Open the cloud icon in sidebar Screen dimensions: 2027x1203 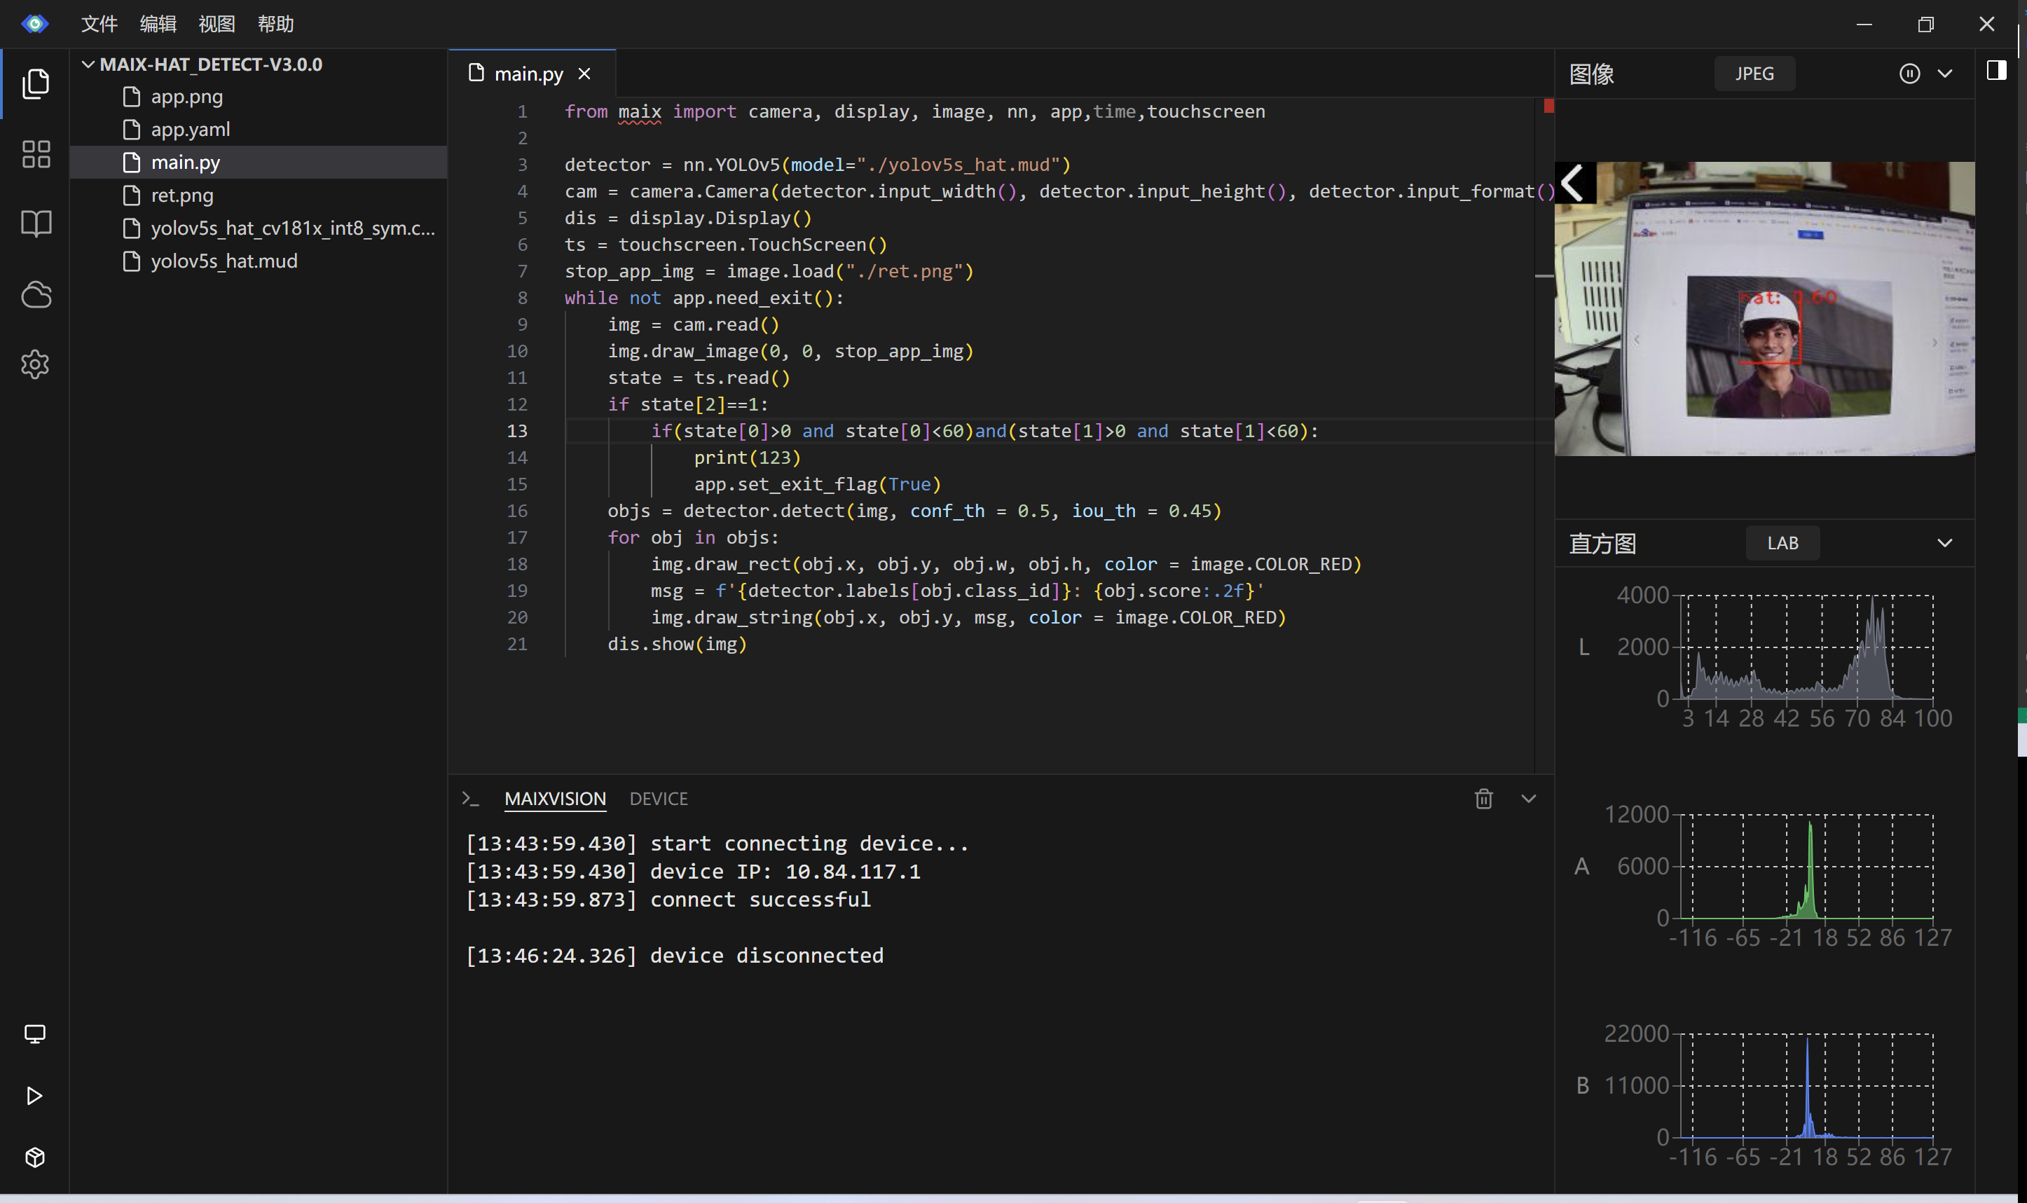(36, 294)
